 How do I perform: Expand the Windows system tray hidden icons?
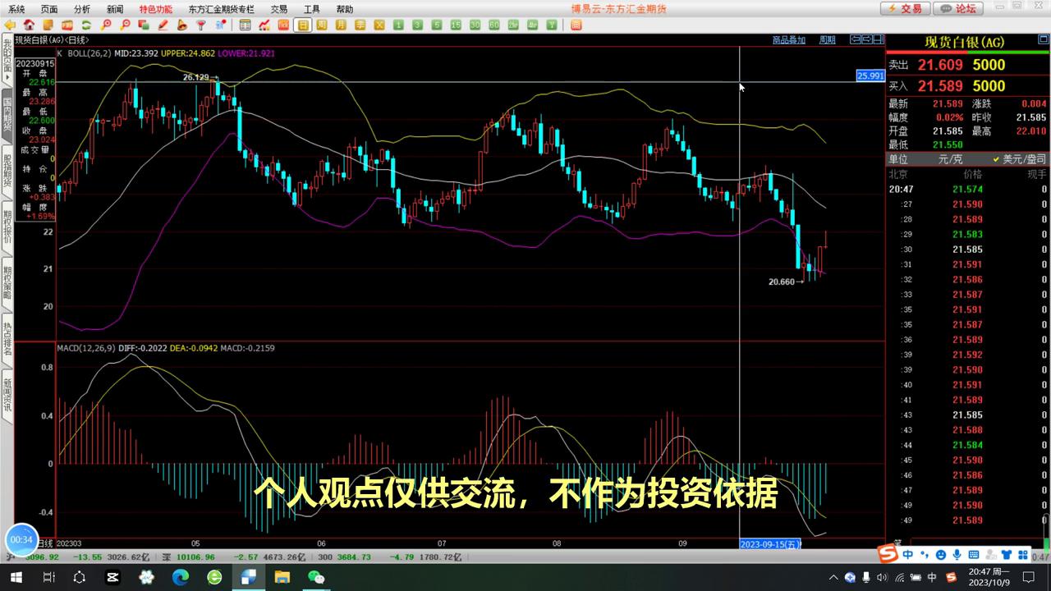pyautogui.click(x=834, y=577)
